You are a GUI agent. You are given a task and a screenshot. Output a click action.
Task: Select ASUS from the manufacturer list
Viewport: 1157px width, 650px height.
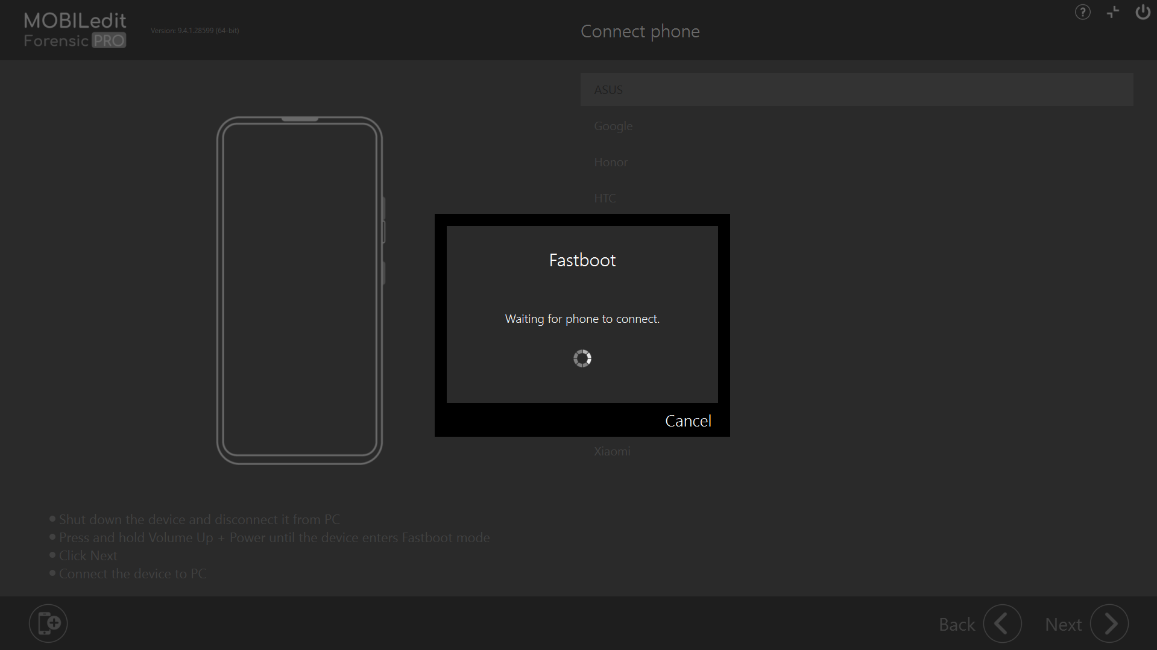pos(609,90)
